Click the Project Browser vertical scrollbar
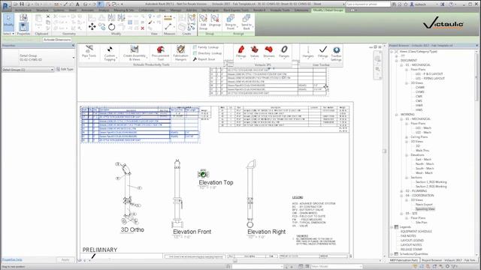The width and height of the screenshot is (481, 270). [477, 76]
